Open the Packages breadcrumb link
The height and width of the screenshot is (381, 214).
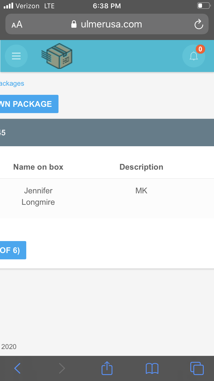[x=12, y=83]
